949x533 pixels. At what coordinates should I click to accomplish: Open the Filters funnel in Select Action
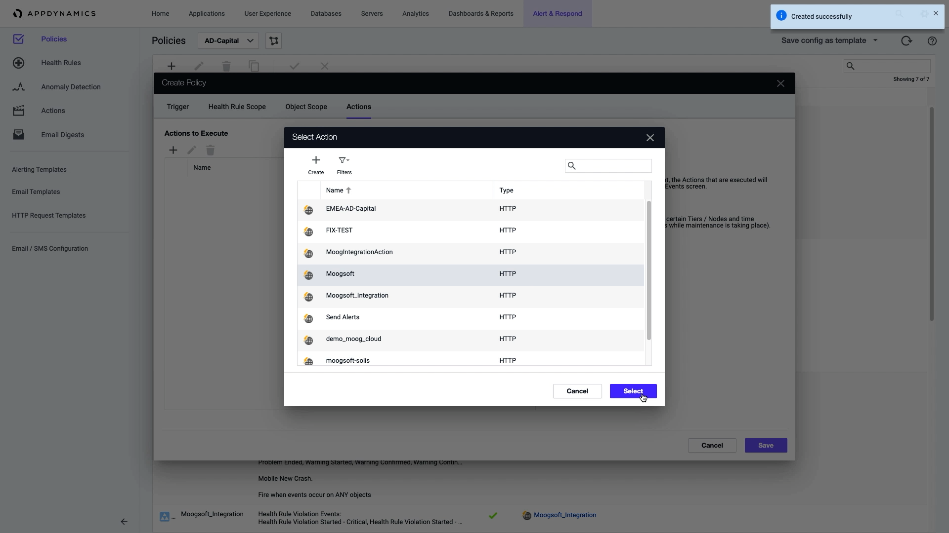344,160
